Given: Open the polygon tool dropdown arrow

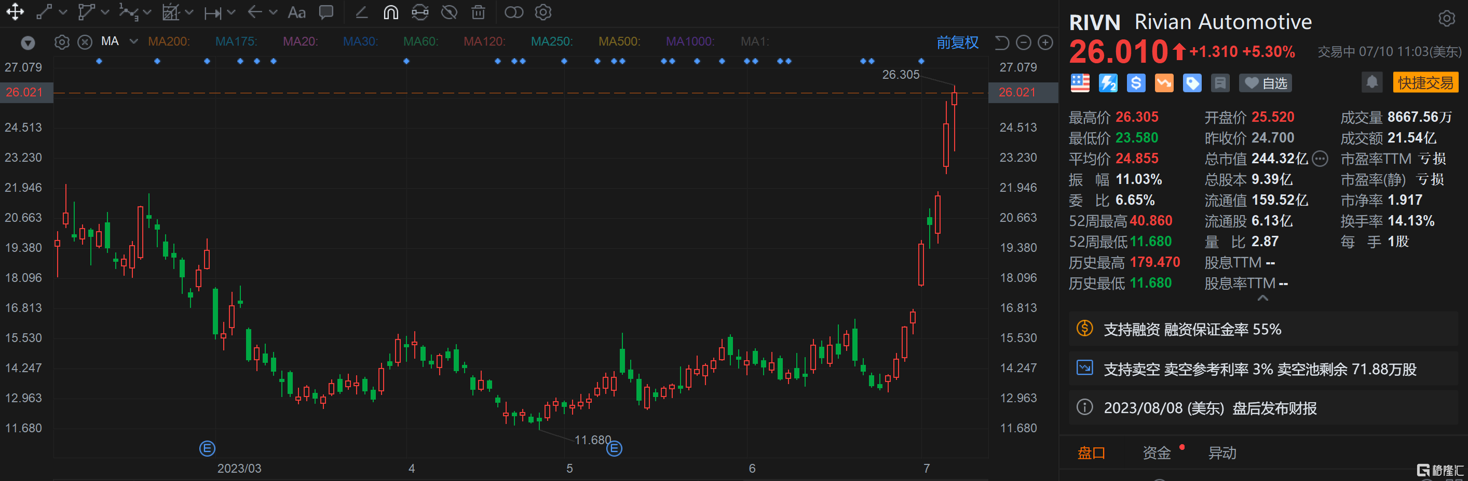Looking at the screenshot, I should pos(105,12).
